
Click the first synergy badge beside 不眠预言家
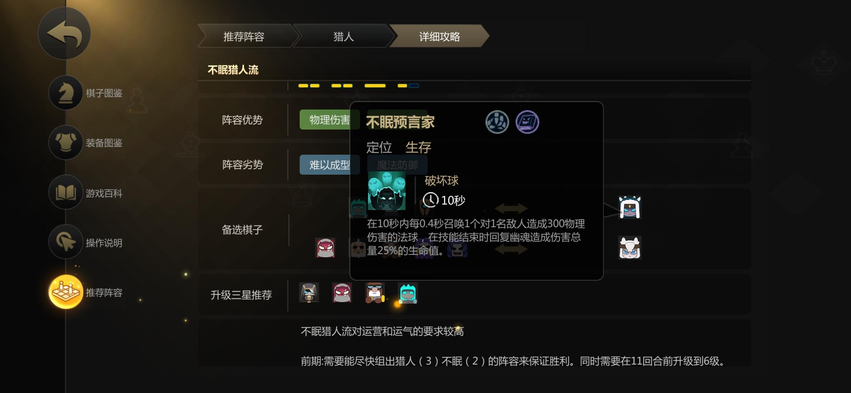497,122
